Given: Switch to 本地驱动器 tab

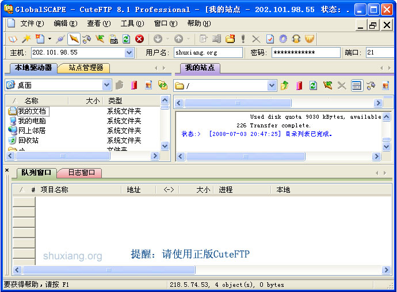Looking at the screenshot, I should pyautogui.click(x=33, y=68).
